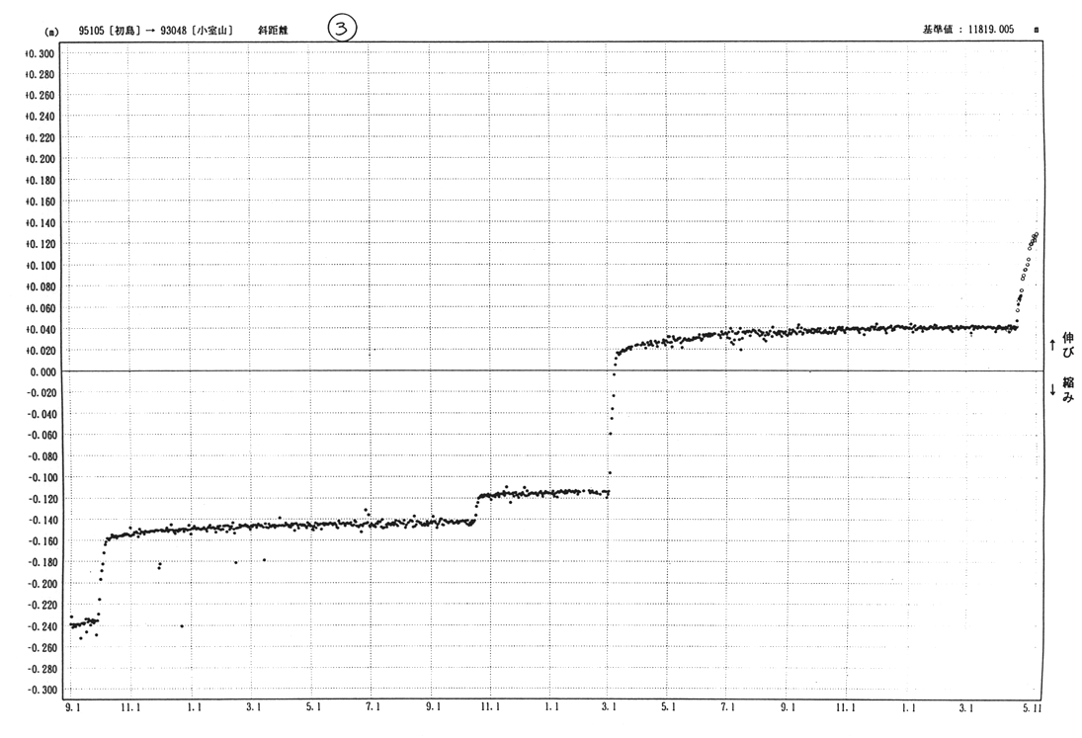Click the 伸び extension label on right

pyautogui.click(x=1069, y=344)
